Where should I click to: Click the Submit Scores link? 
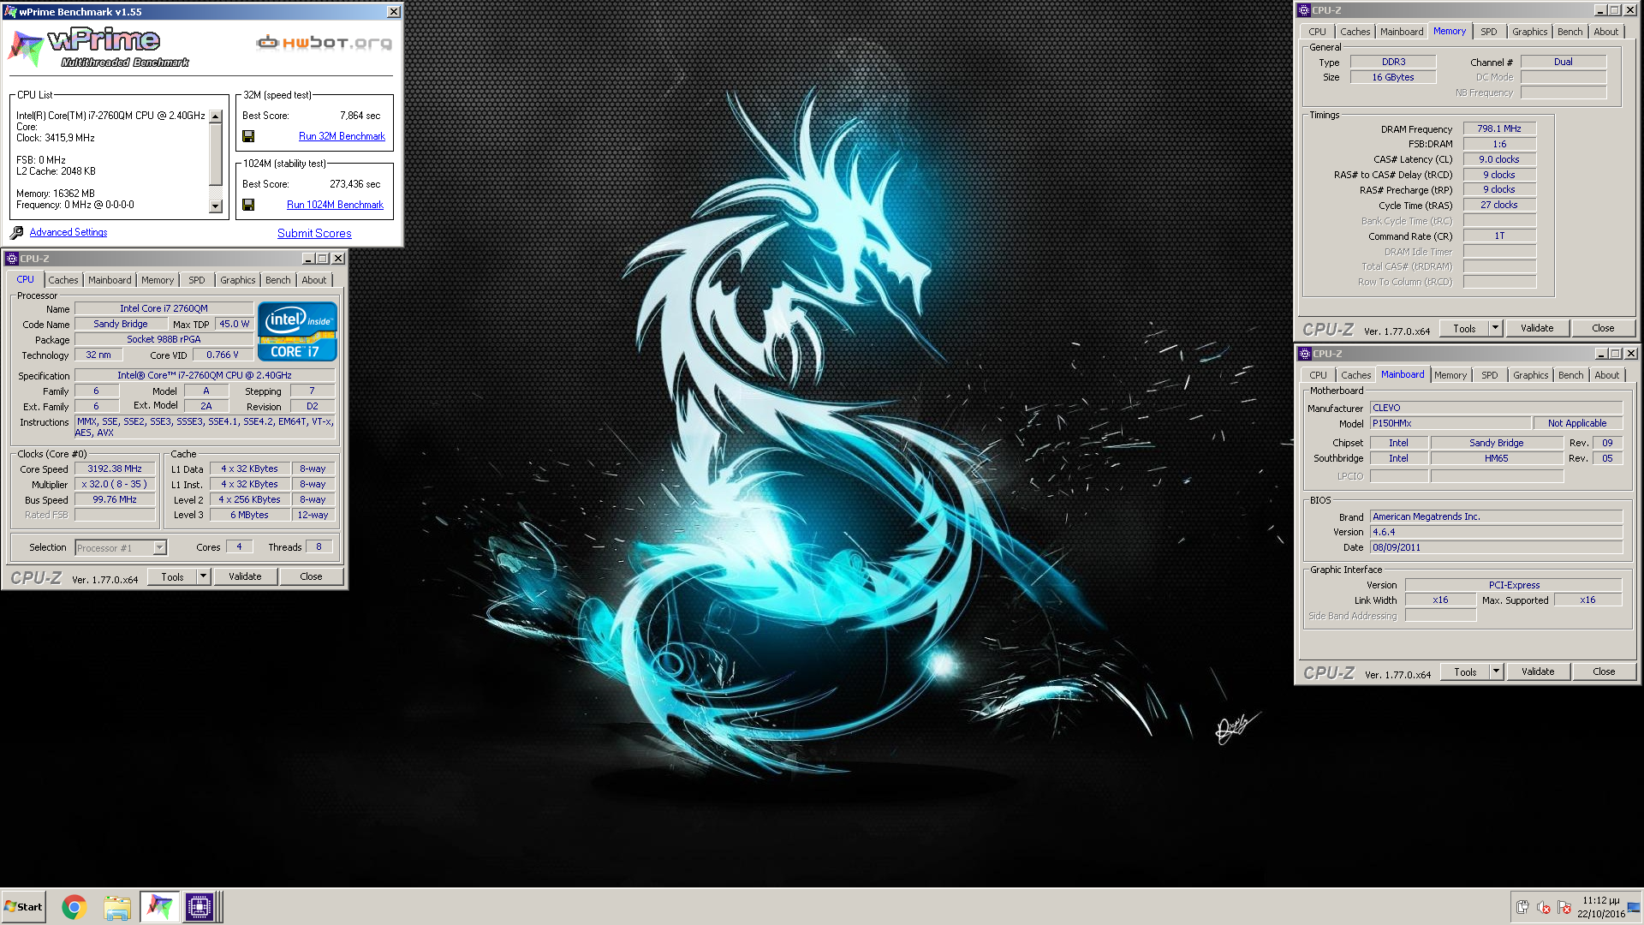[314, 233]
